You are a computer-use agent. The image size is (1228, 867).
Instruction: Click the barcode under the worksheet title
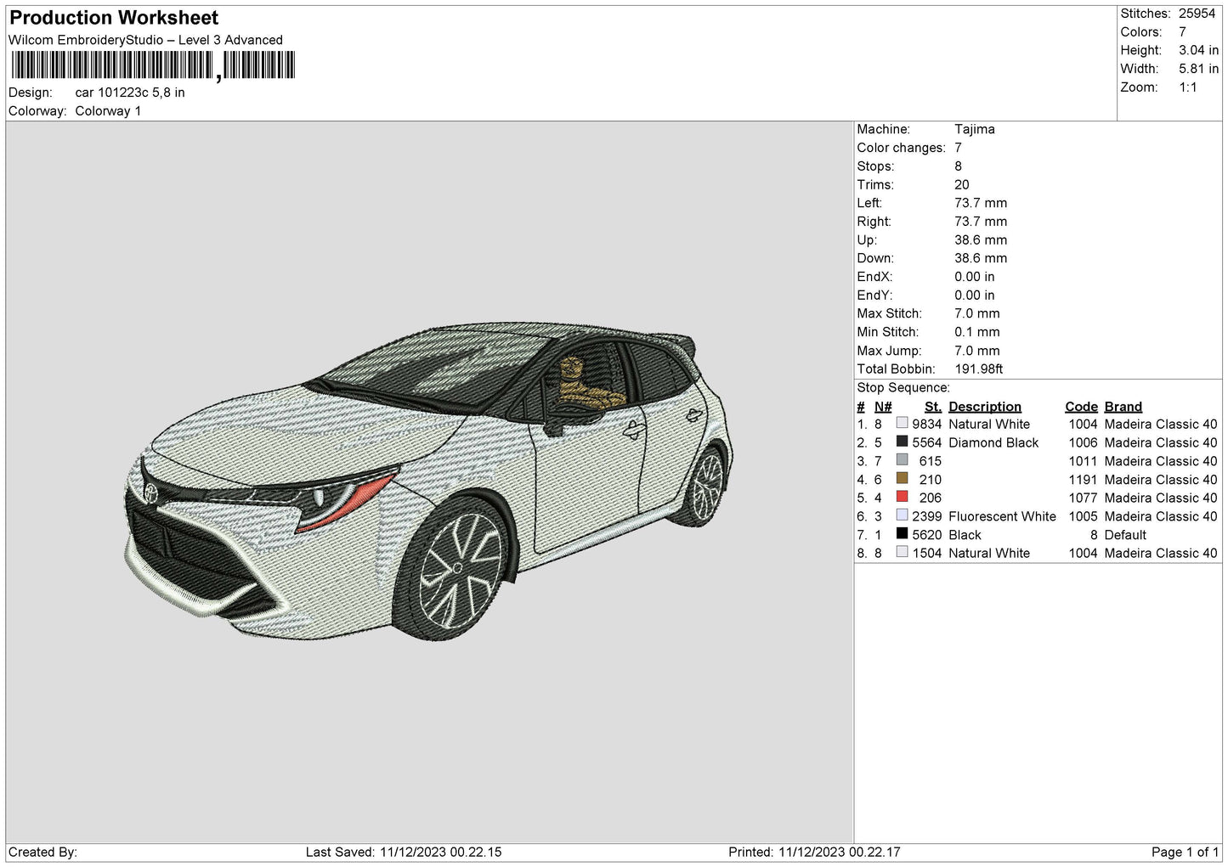(x=153, y=66)
